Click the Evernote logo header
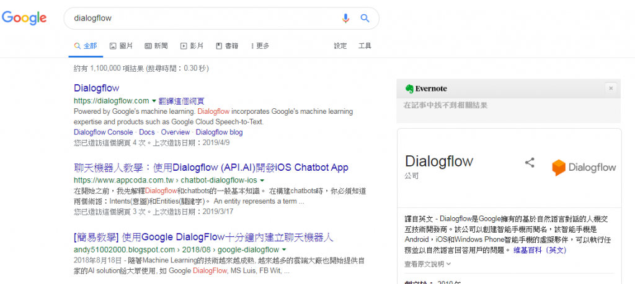The width and height of the screenshot is (635, 284). pos(426,89)
